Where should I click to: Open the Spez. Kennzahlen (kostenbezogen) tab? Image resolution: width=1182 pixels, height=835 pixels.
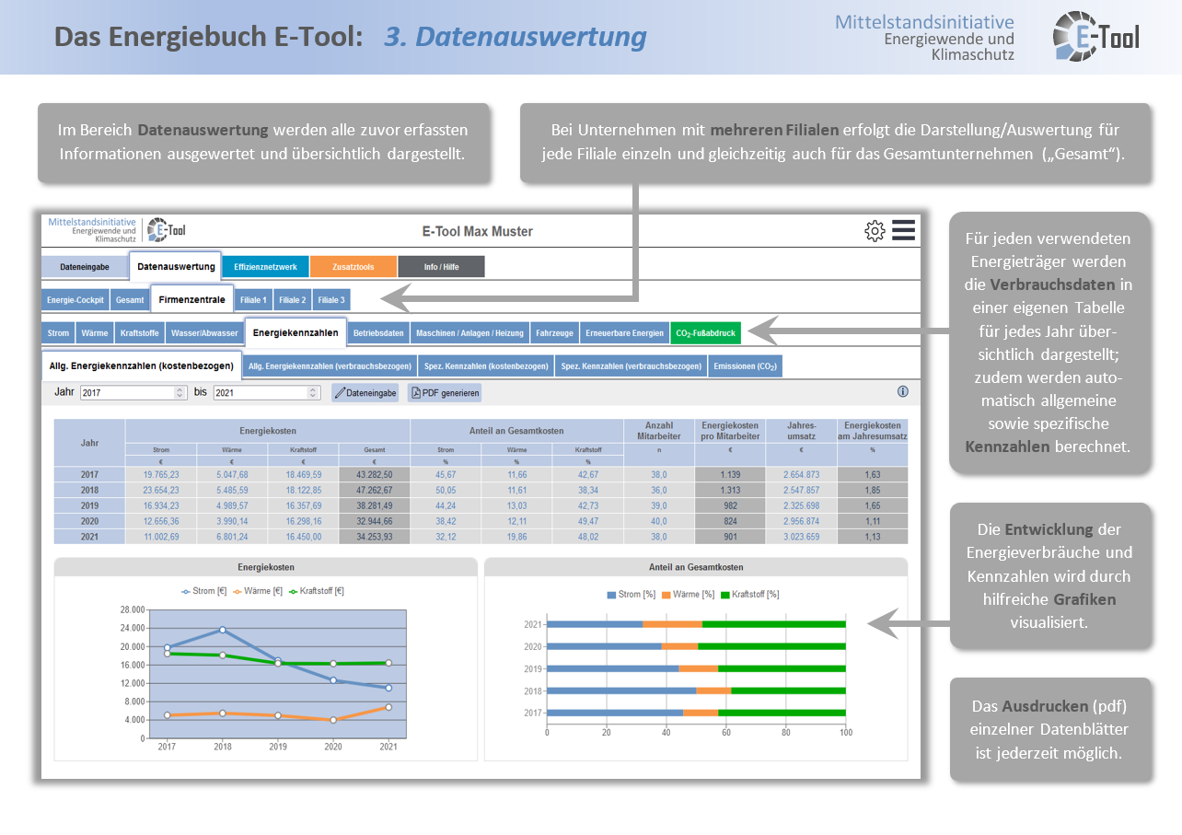pos(485,365)
